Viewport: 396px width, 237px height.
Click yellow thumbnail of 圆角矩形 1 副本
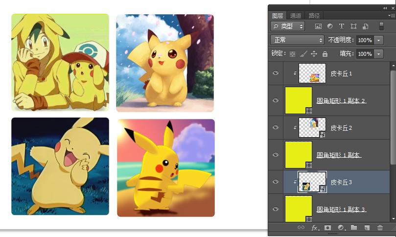tap(299, 155)
